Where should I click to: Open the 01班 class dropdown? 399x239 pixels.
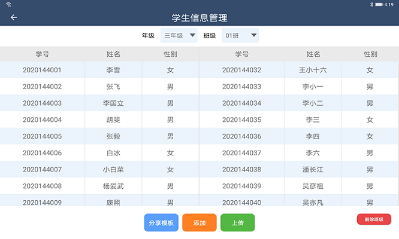(x=240, y=36)
